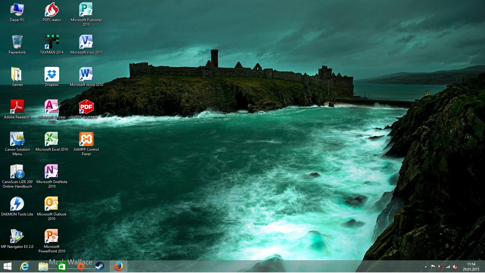Select the Adobe Reader XI icon
This screenshot has height=273, width=485.
(17, 107)
